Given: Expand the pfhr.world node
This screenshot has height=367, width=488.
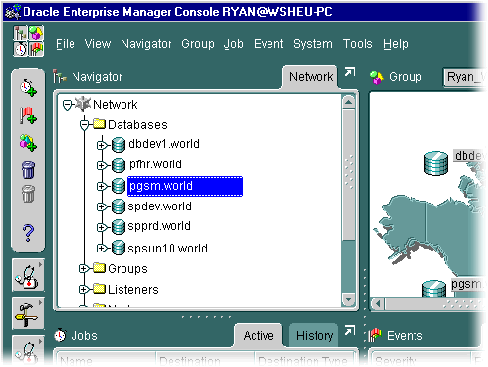Looking at the screenshot, I should [102, 165].
